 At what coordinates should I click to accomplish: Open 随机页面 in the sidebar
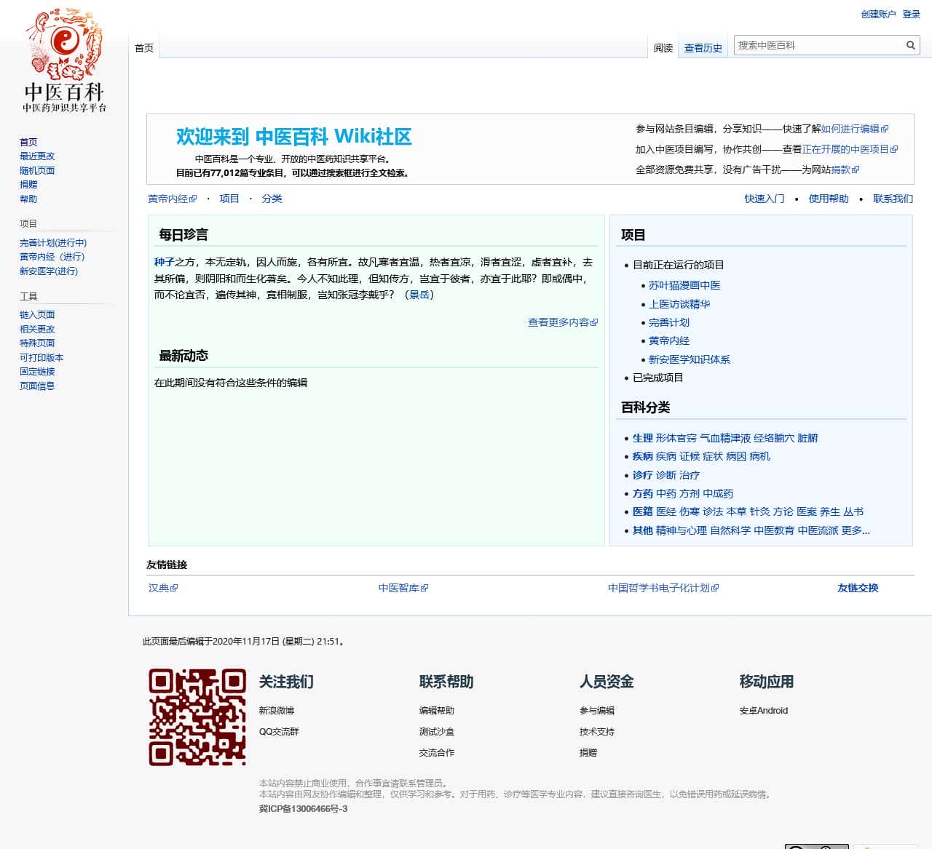point(37,171)
